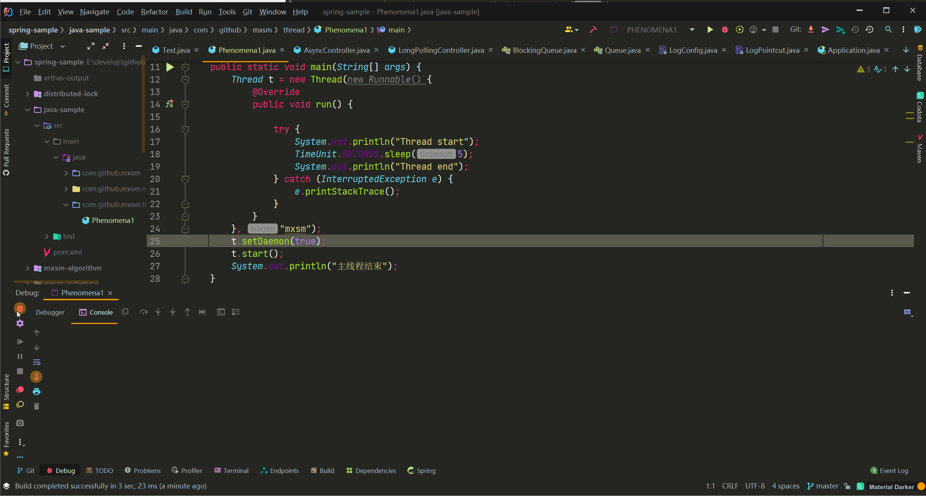Image resolution: width=926 pixels, height=496 pixels.
Task: Click the Print console output icon
Action: [x=37, y=392]
